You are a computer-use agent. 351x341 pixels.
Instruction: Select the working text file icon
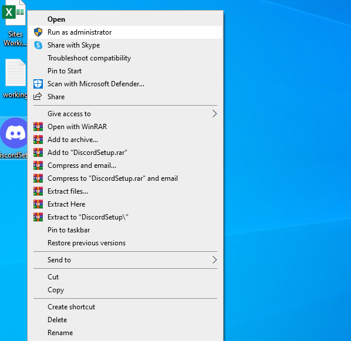click(15, 73)
